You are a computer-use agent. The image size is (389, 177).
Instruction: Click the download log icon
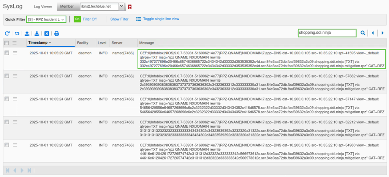[37, 33]
